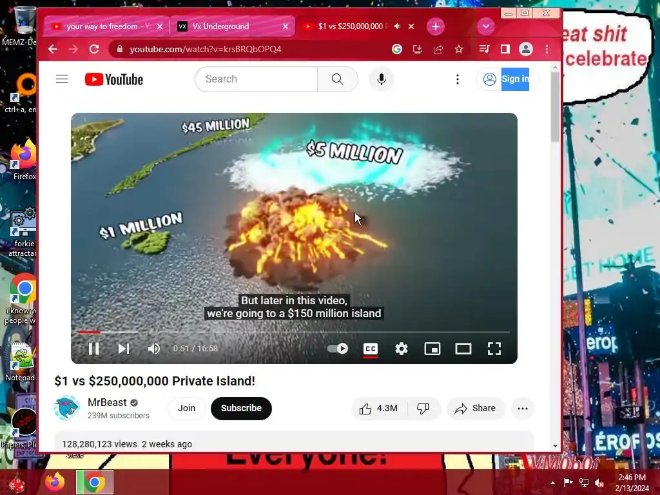The image size is (660, 495).
Task: Click the install app icon in address bar
Action: pyautogui.click(x=417, y=49)
